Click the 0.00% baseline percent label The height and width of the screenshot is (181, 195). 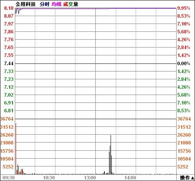(x=184, y=64)
